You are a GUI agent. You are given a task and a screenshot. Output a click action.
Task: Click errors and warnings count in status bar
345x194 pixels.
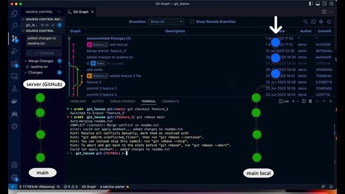[x=71, y=186]
